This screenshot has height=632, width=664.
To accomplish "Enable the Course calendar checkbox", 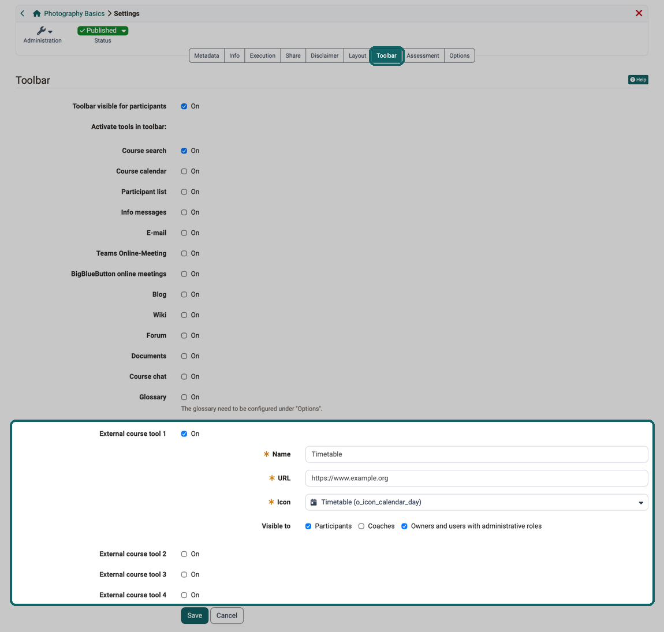I will pos(184,171).
